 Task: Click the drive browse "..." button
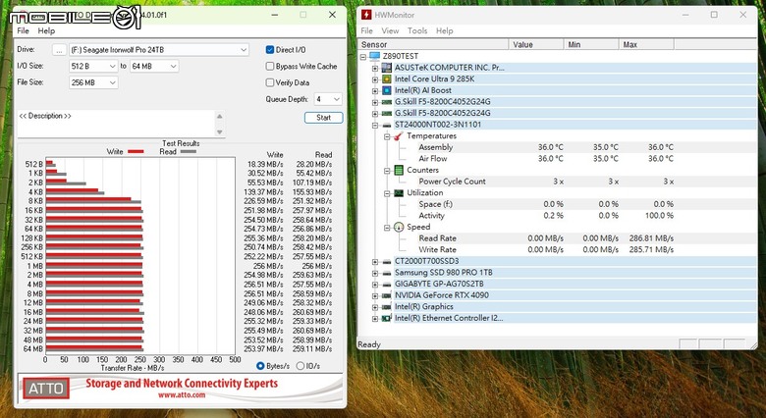click(59, 50)
